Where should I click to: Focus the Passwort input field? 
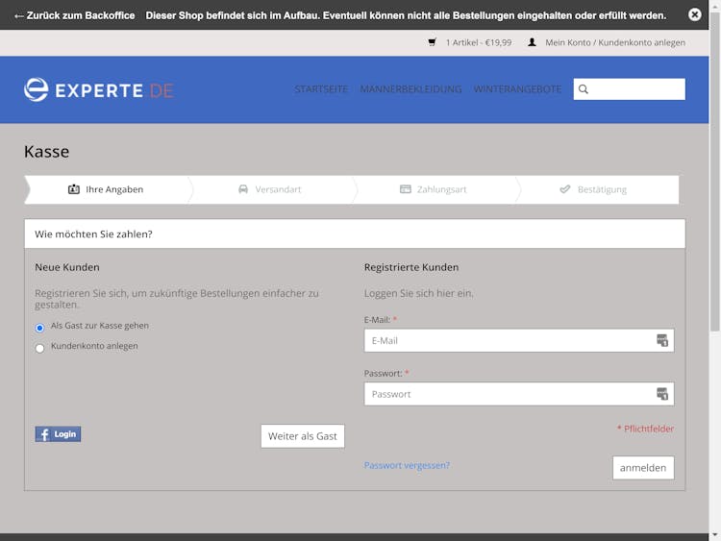pos(519,394)
